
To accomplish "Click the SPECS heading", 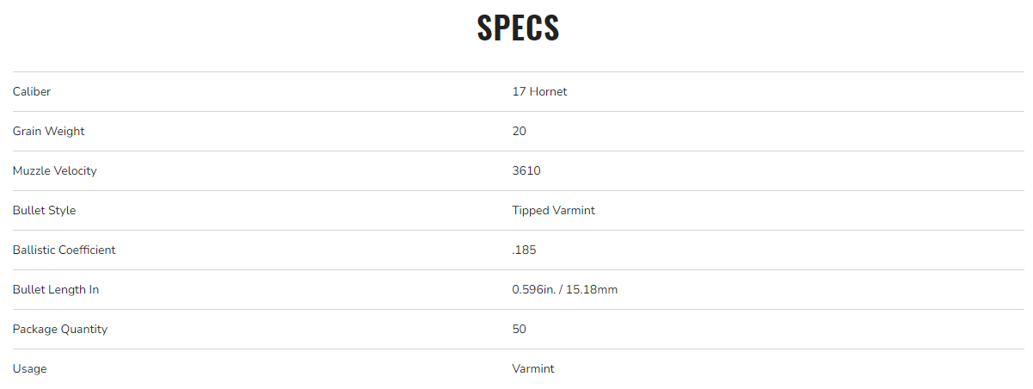I will click(x=518, y=28).
